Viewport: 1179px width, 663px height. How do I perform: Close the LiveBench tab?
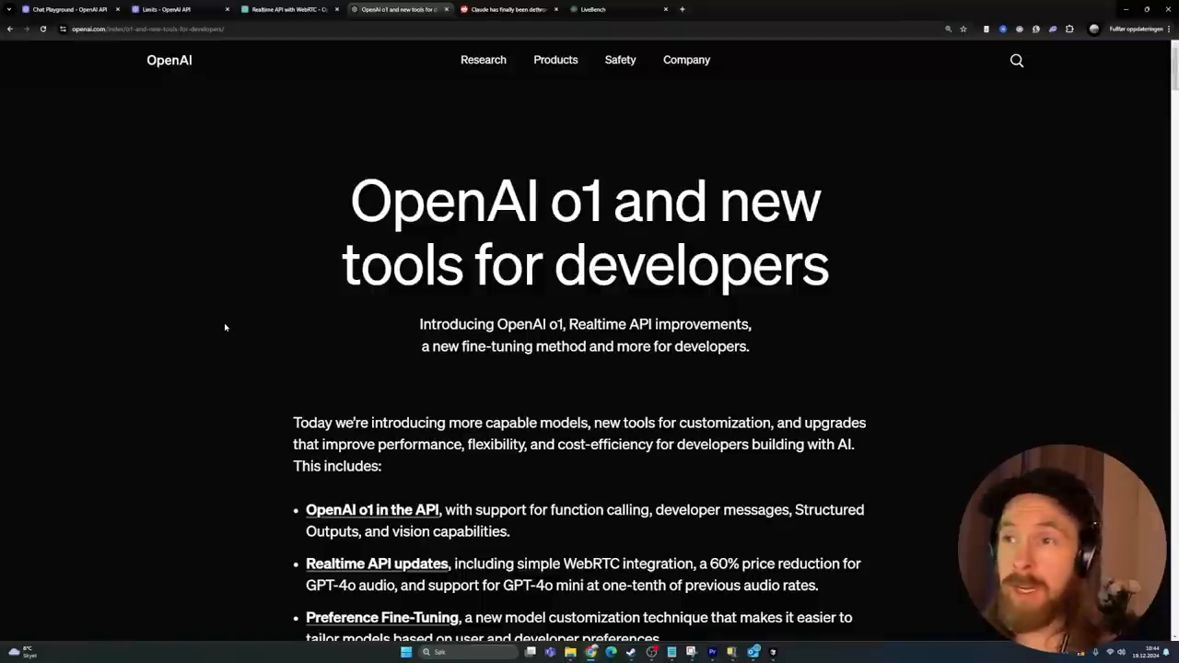point(666,9)
